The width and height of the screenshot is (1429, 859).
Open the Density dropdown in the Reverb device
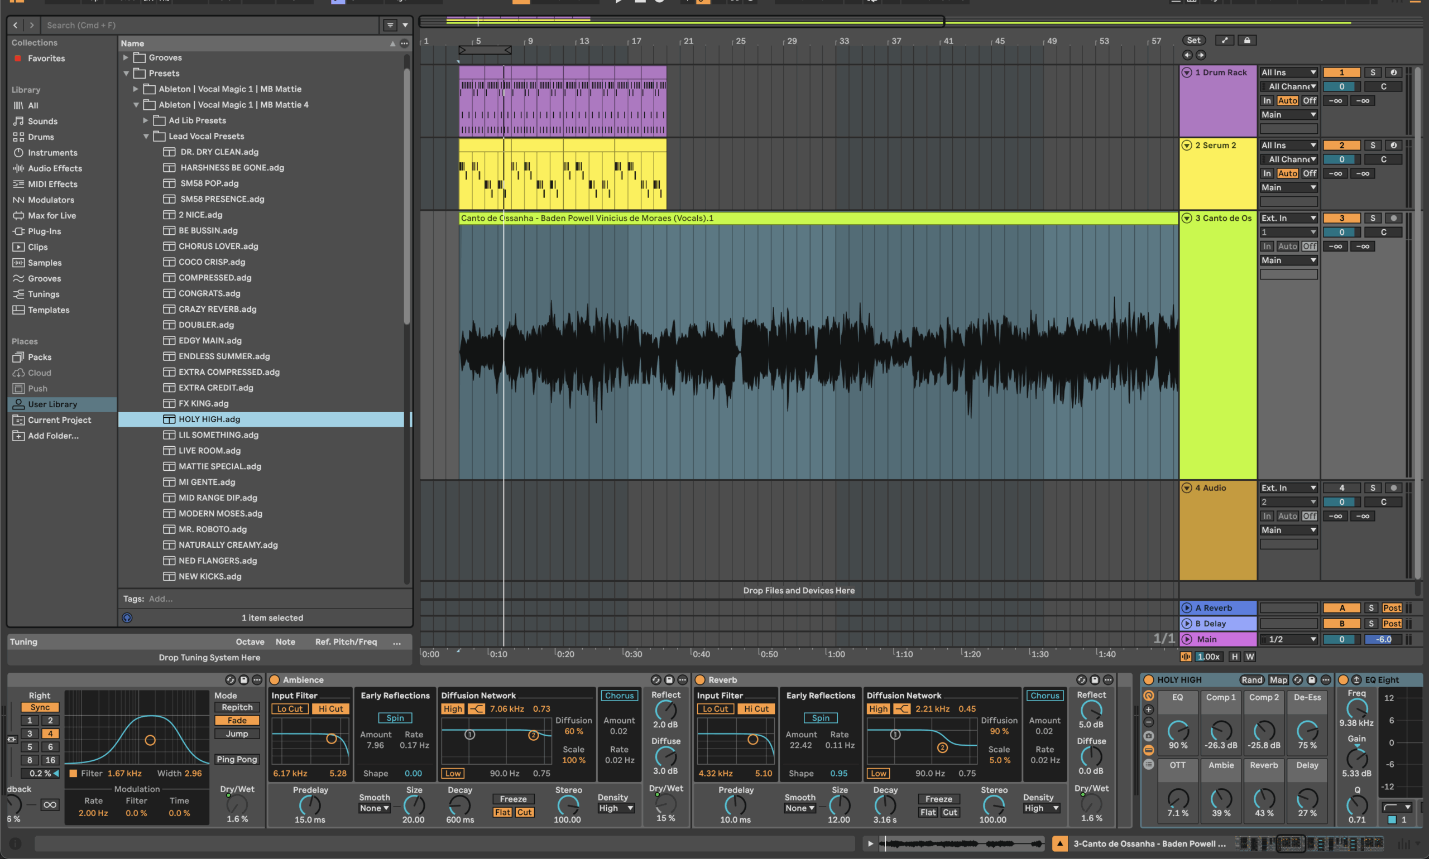coord(1041,808)
